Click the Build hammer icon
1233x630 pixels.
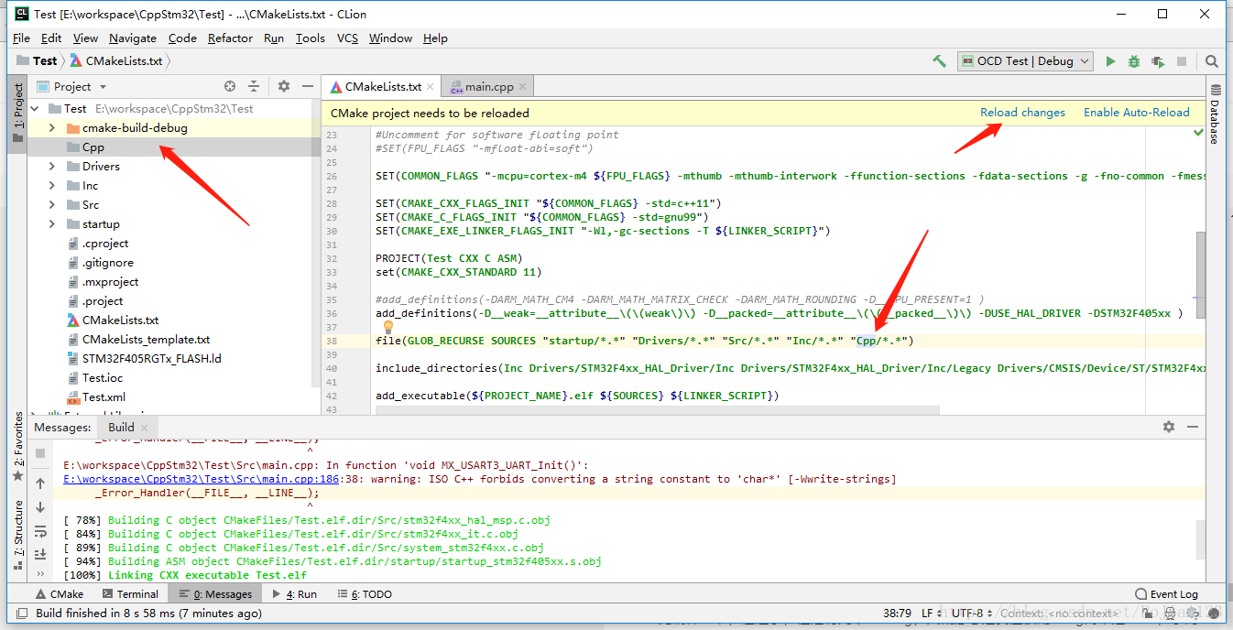pyautogui.click(x=939, y=60)
